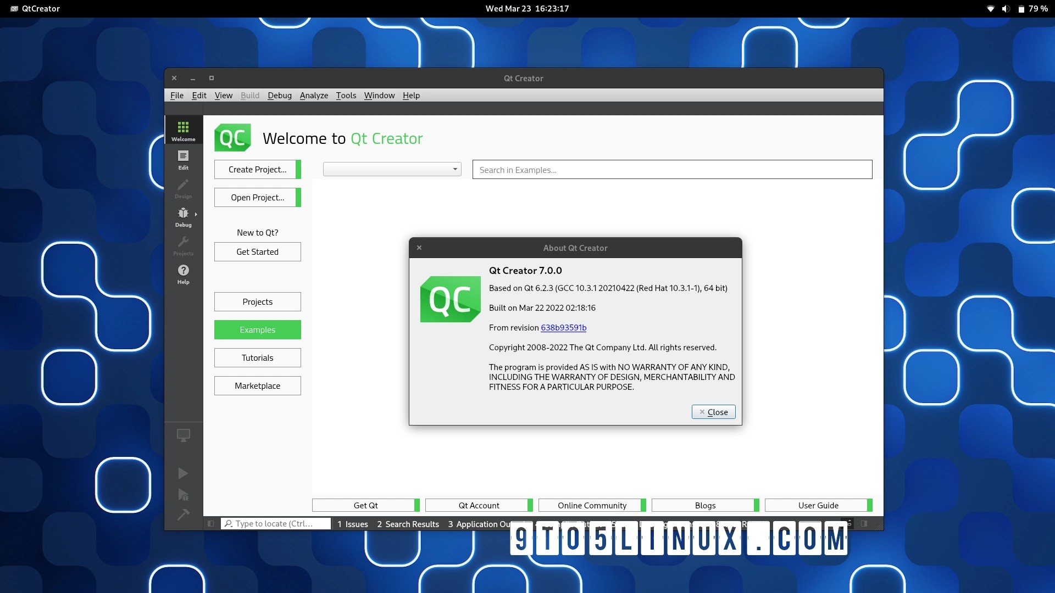
Task: Open the Help mode in the sidebar
Action: 183,273
